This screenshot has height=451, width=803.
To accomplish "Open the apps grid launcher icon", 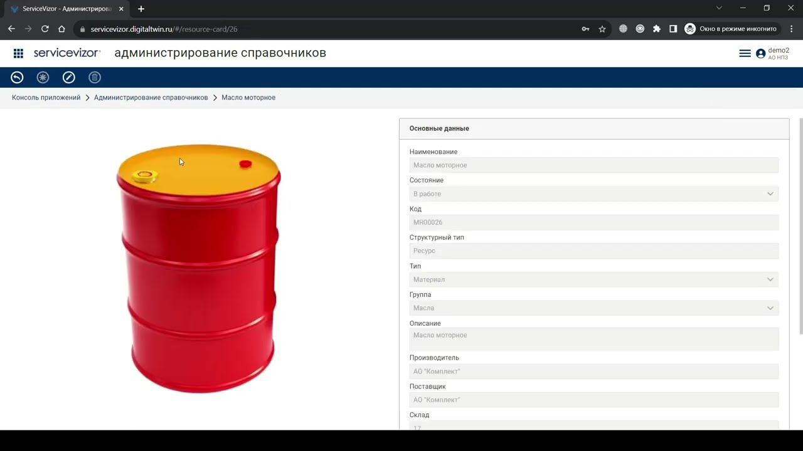I will (18, 53).
